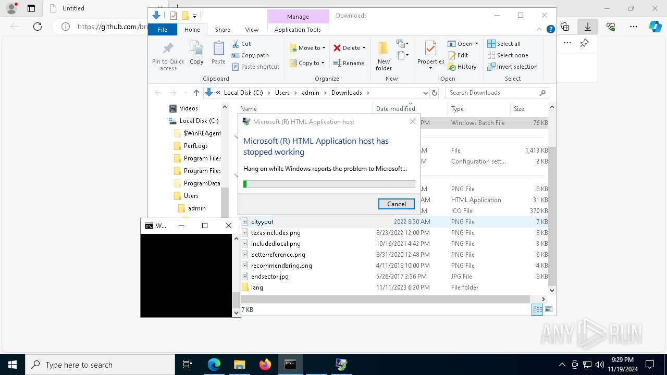Screen dimensions: 667x375
Task: Open Explorer Help question mark
Action: (x=550, y=30)
